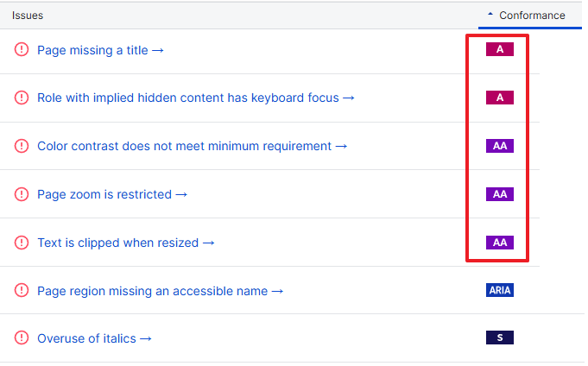Open Role with implied hidden content issue link
Image resolution: width=588 pixels, height=366 pixels.
pyautogui.click(x=196, y=98)
